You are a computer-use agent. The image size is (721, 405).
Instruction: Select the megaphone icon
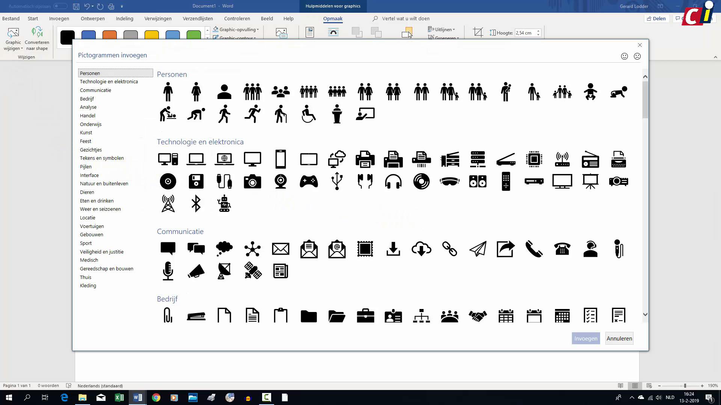pyautogui.click(x=196, y=271)
